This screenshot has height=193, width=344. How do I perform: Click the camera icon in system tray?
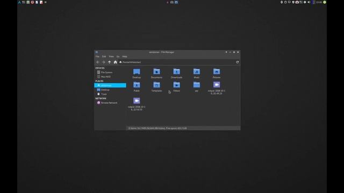(297, 2)
